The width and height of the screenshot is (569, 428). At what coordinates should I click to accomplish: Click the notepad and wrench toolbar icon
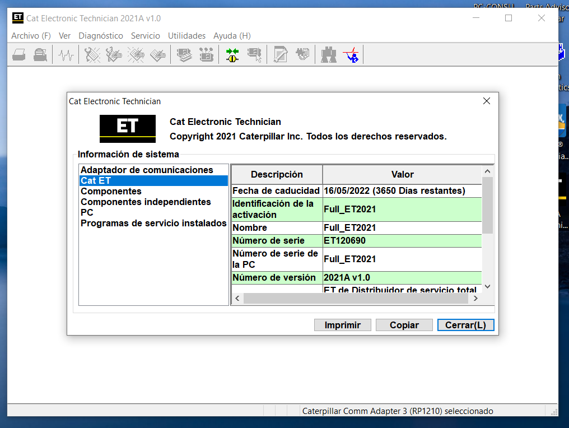click(281, 55)
